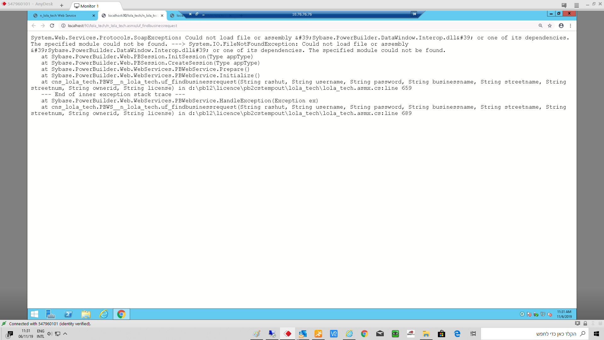Open Chrome's three-dot menu

[570, 25]
